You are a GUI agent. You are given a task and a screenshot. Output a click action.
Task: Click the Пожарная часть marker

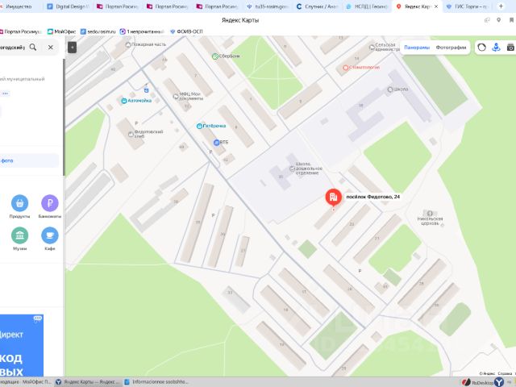click(x=128, y=44)
